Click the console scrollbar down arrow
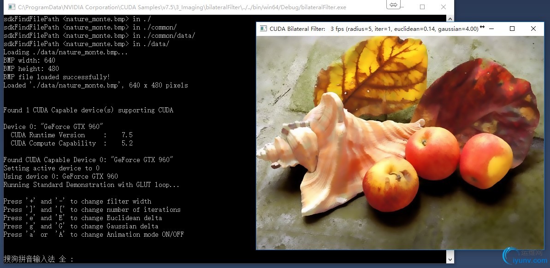The image size is (550, 268). tap(450, 260)
